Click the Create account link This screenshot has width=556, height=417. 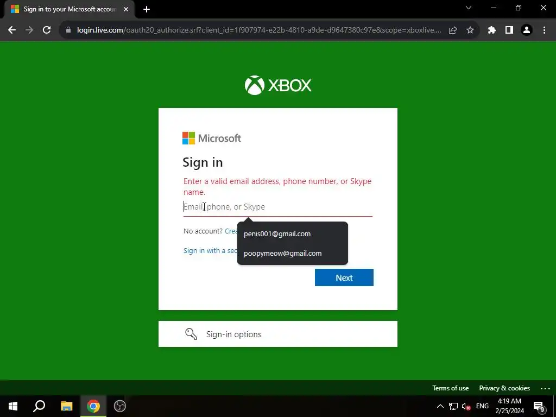tap(231, 231)
